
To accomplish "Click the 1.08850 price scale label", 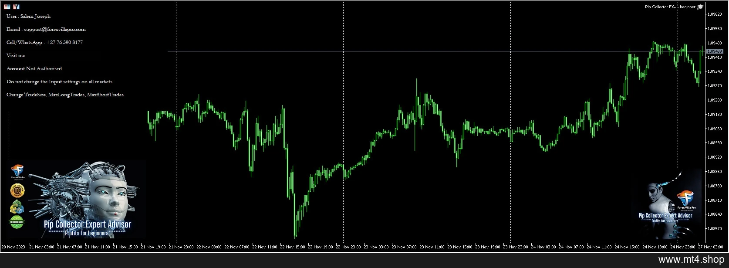I will click(x=715, y=172).
